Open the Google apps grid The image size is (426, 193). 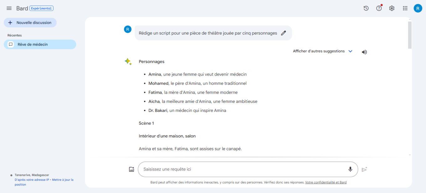[405, 8]
